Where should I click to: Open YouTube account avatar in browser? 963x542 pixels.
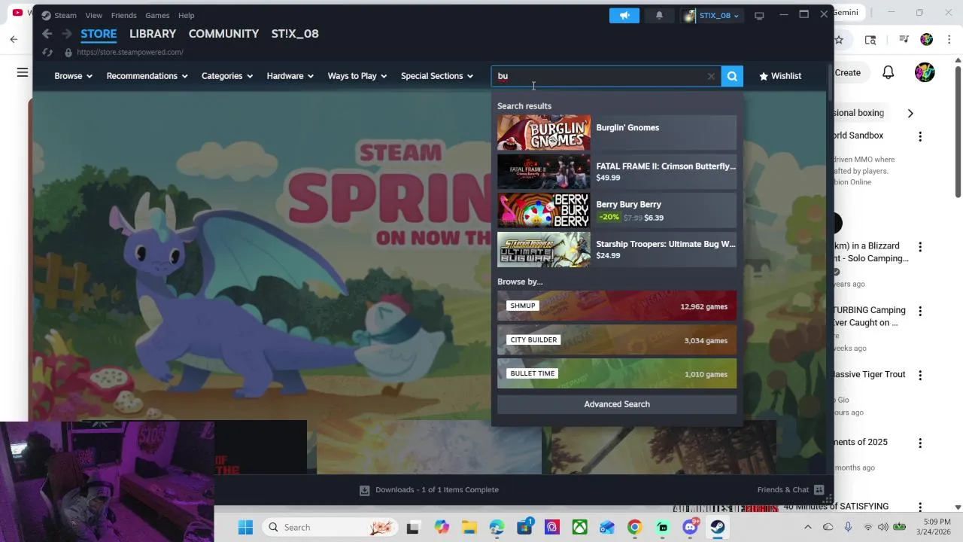[x=925, y=72]
